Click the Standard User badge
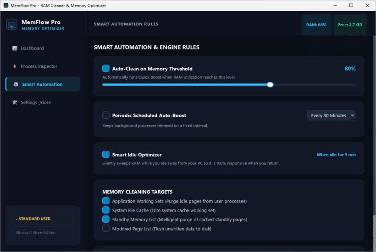The width and height of the screenshot is (376, 252). tap(43, 219)
